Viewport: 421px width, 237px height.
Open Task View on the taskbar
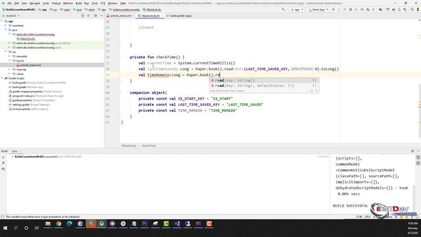[37, 228]
